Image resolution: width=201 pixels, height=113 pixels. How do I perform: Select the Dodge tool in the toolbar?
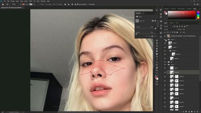tap(157, 51)
